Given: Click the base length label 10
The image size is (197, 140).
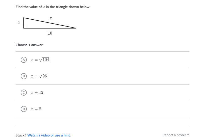Looking at the screenshot, I should (x=50, y=33).
